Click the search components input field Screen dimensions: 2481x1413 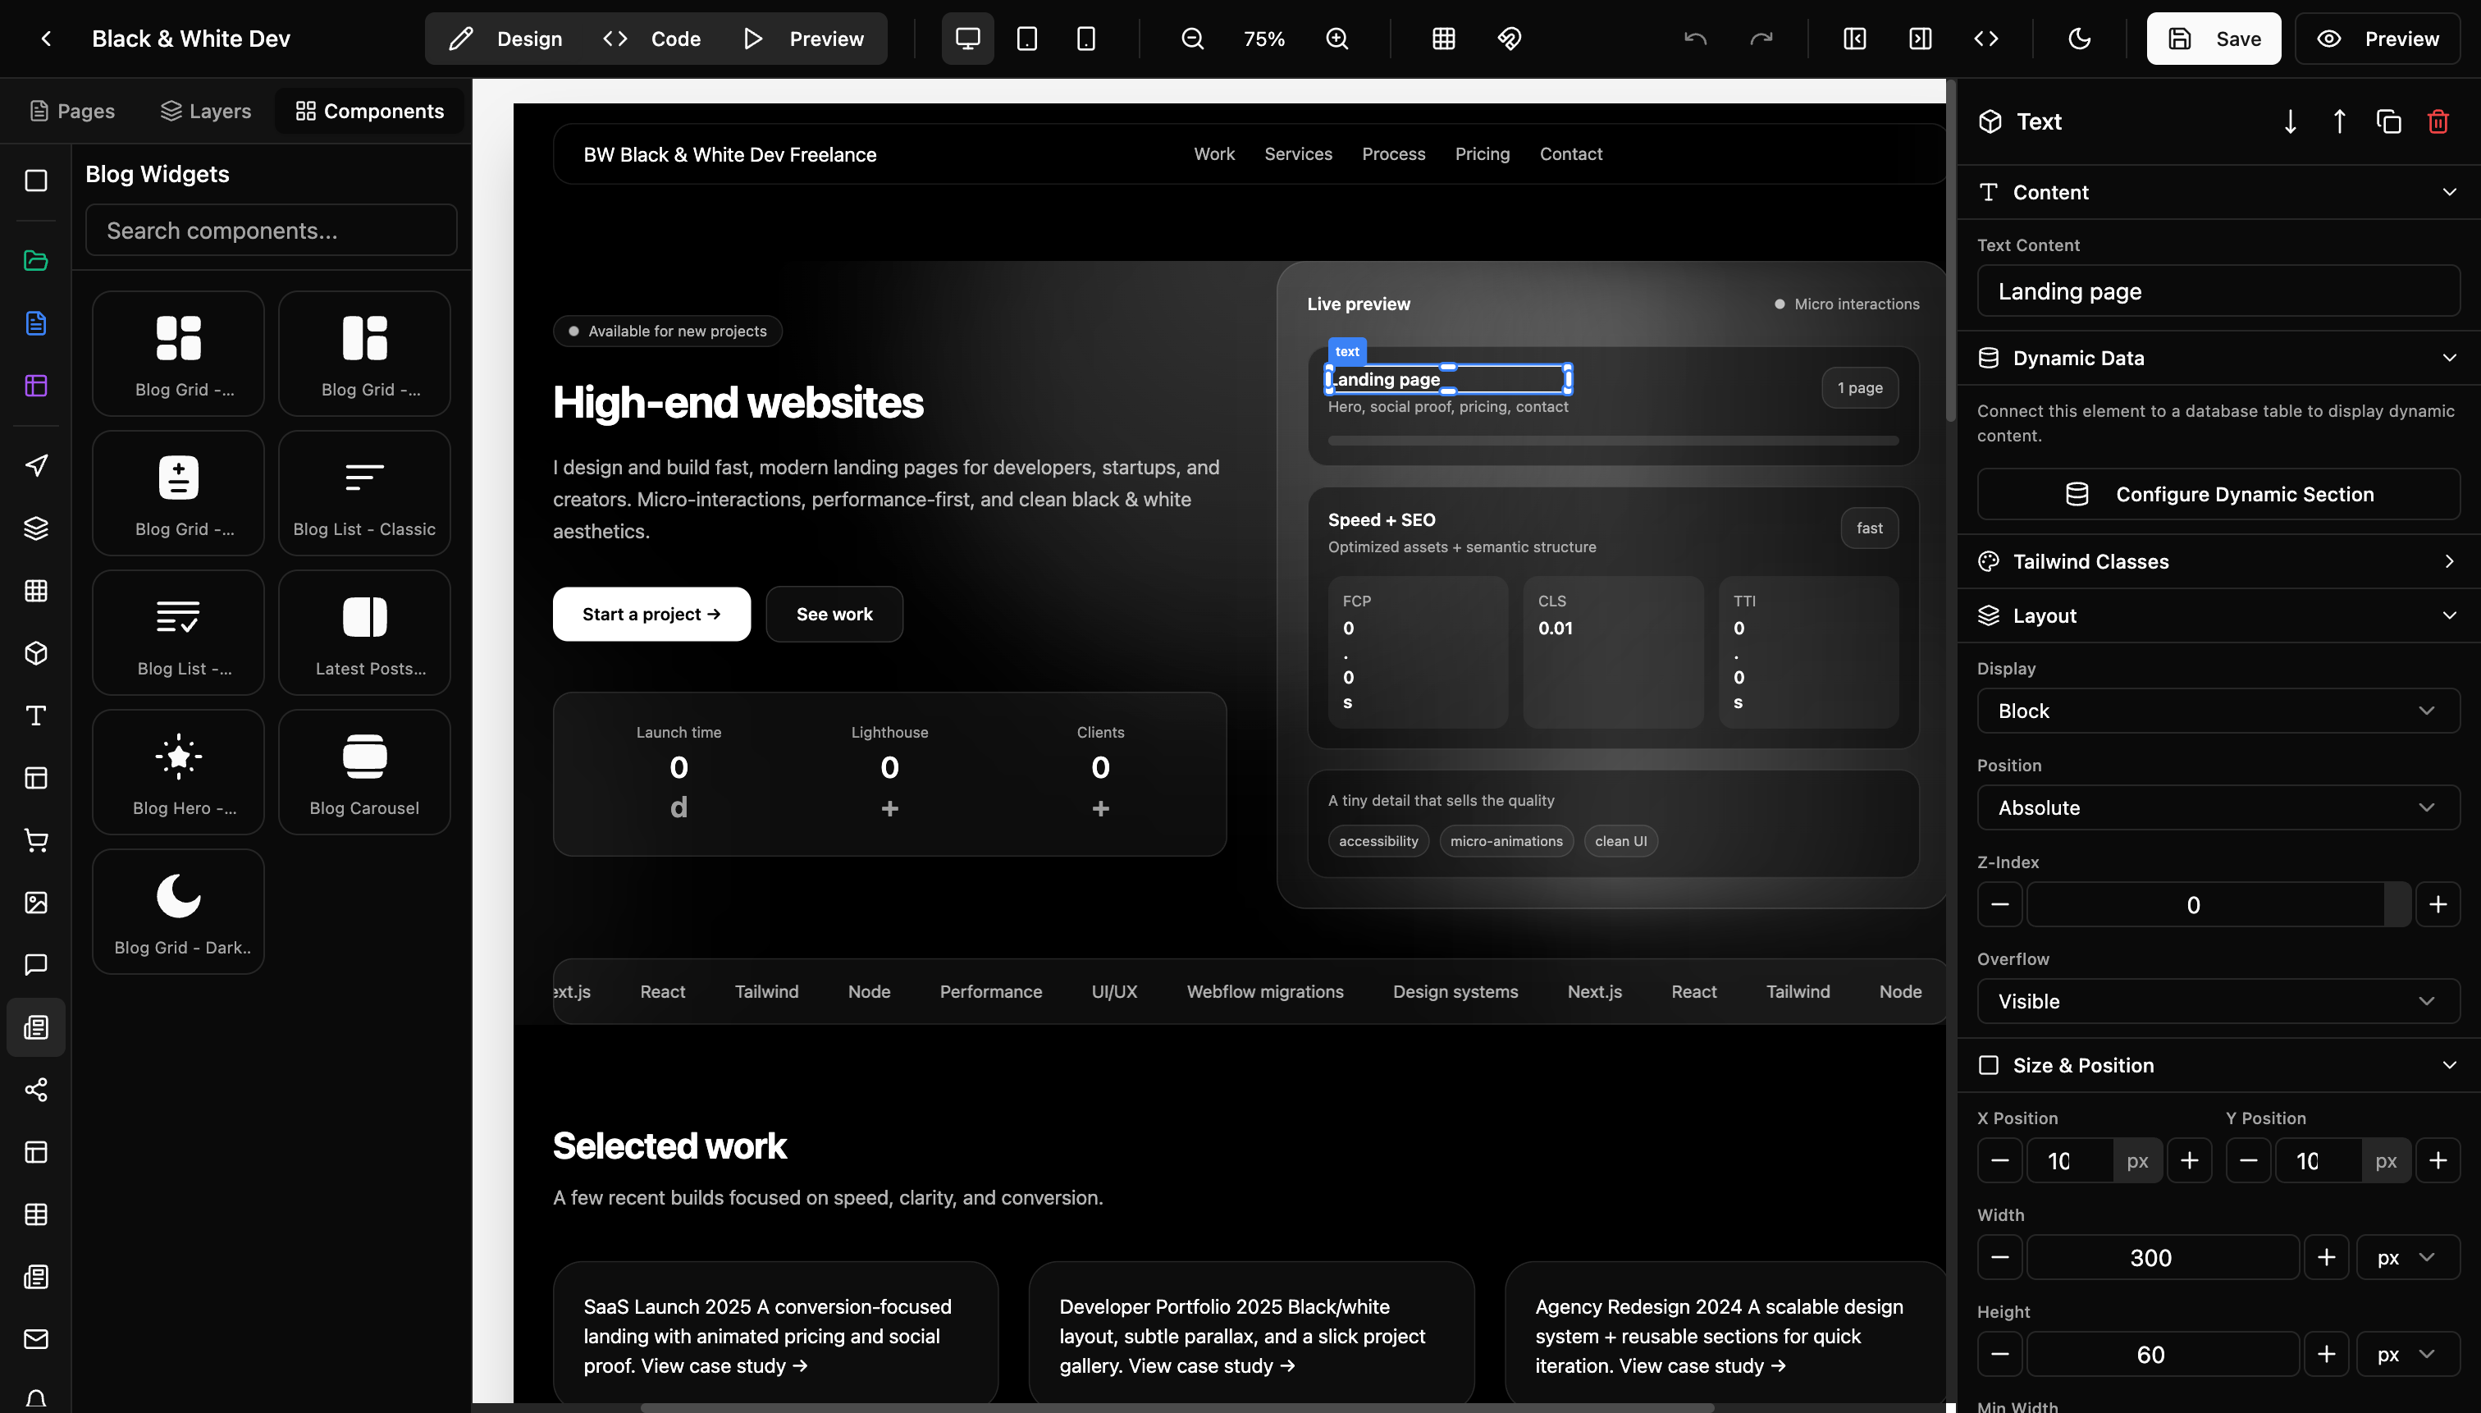272,230
